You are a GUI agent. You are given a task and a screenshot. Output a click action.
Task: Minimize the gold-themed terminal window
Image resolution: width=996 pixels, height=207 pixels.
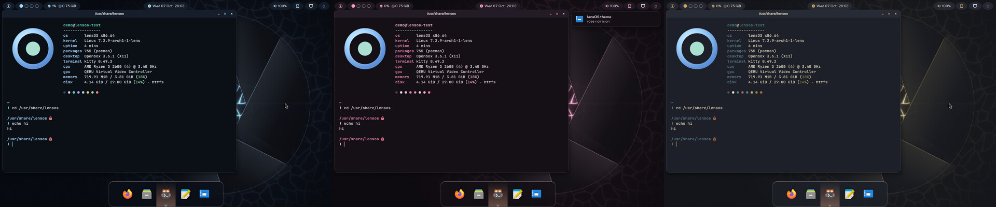pyautogui.click(x=882, y=13)
